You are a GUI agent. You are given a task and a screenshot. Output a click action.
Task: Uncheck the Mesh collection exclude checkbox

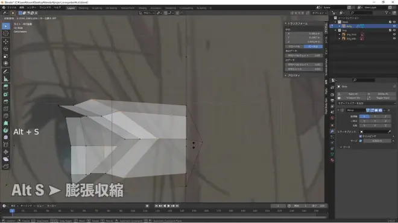(390, 22)
